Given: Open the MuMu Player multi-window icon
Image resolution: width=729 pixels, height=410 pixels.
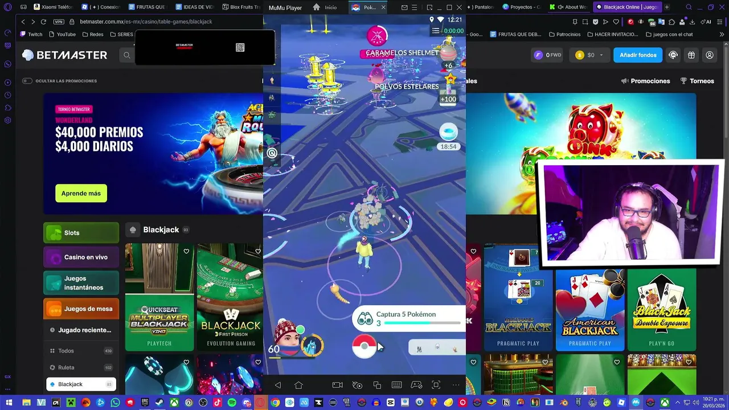Looking at the screenshot, I should pos(377,386).
